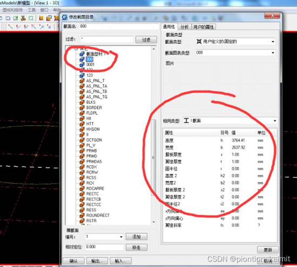
Task: Open the 图纸和报告 menu
Action: [13, 10]
